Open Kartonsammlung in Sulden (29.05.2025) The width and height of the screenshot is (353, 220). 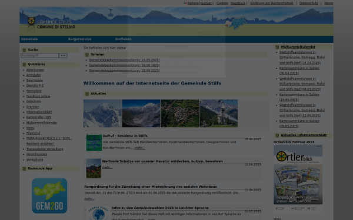coord(299,123)
